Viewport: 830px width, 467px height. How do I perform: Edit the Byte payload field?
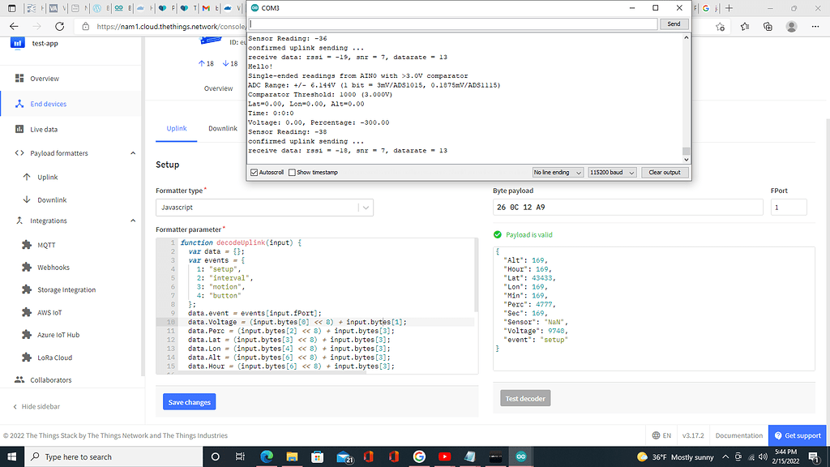(x=628, y=207)
